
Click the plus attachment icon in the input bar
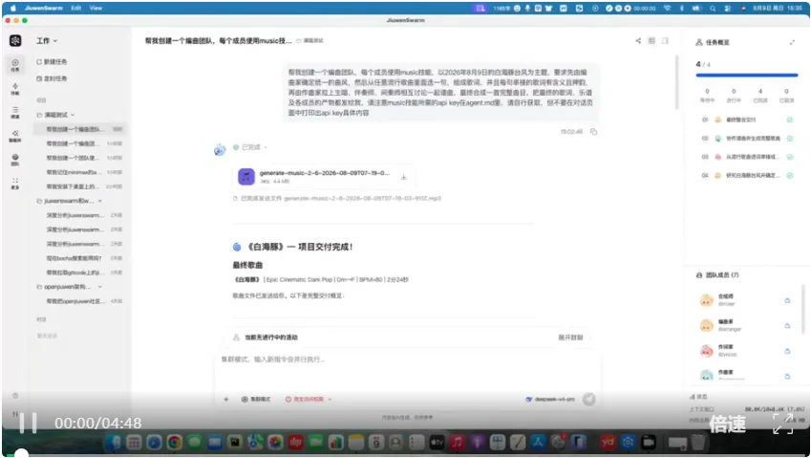point(226,399)
